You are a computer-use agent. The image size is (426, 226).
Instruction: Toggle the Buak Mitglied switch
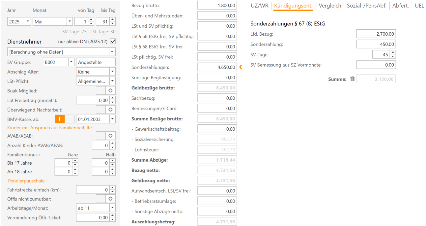[x=106, y=90]
